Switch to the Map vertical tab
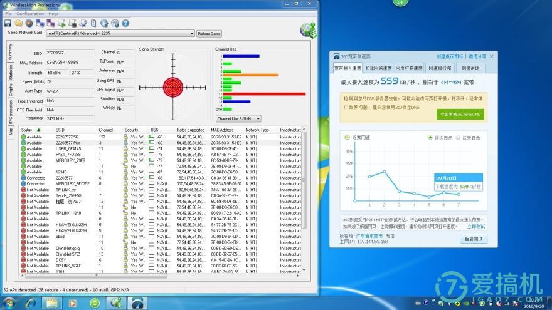 point(10,132)
